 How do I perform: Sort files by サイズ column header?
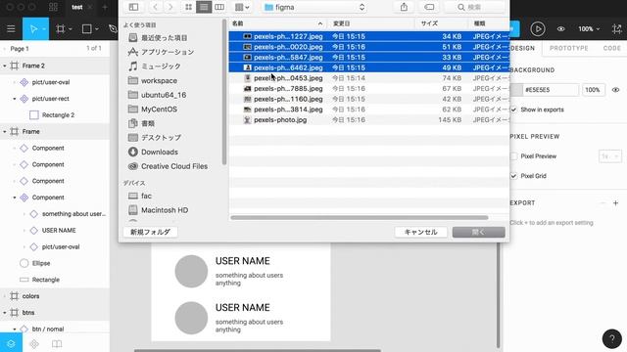(x=442, y=23)
